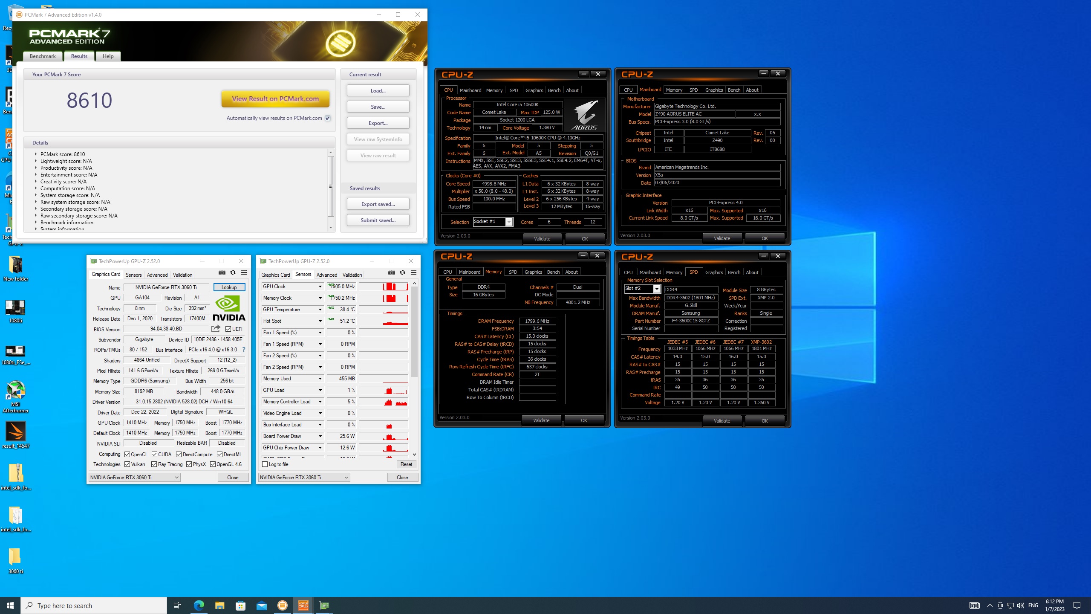This screenshot has height=614, width=1091.
Task: Click PCMark 7 taskbar icon
Action: (283, 605)
